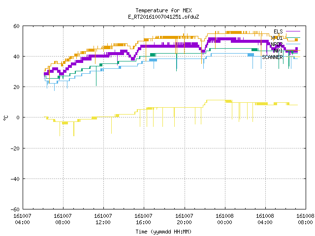Click the x-axis label 161007 04:00
Viewport: 315px width, 236px height.
(22, 219)
